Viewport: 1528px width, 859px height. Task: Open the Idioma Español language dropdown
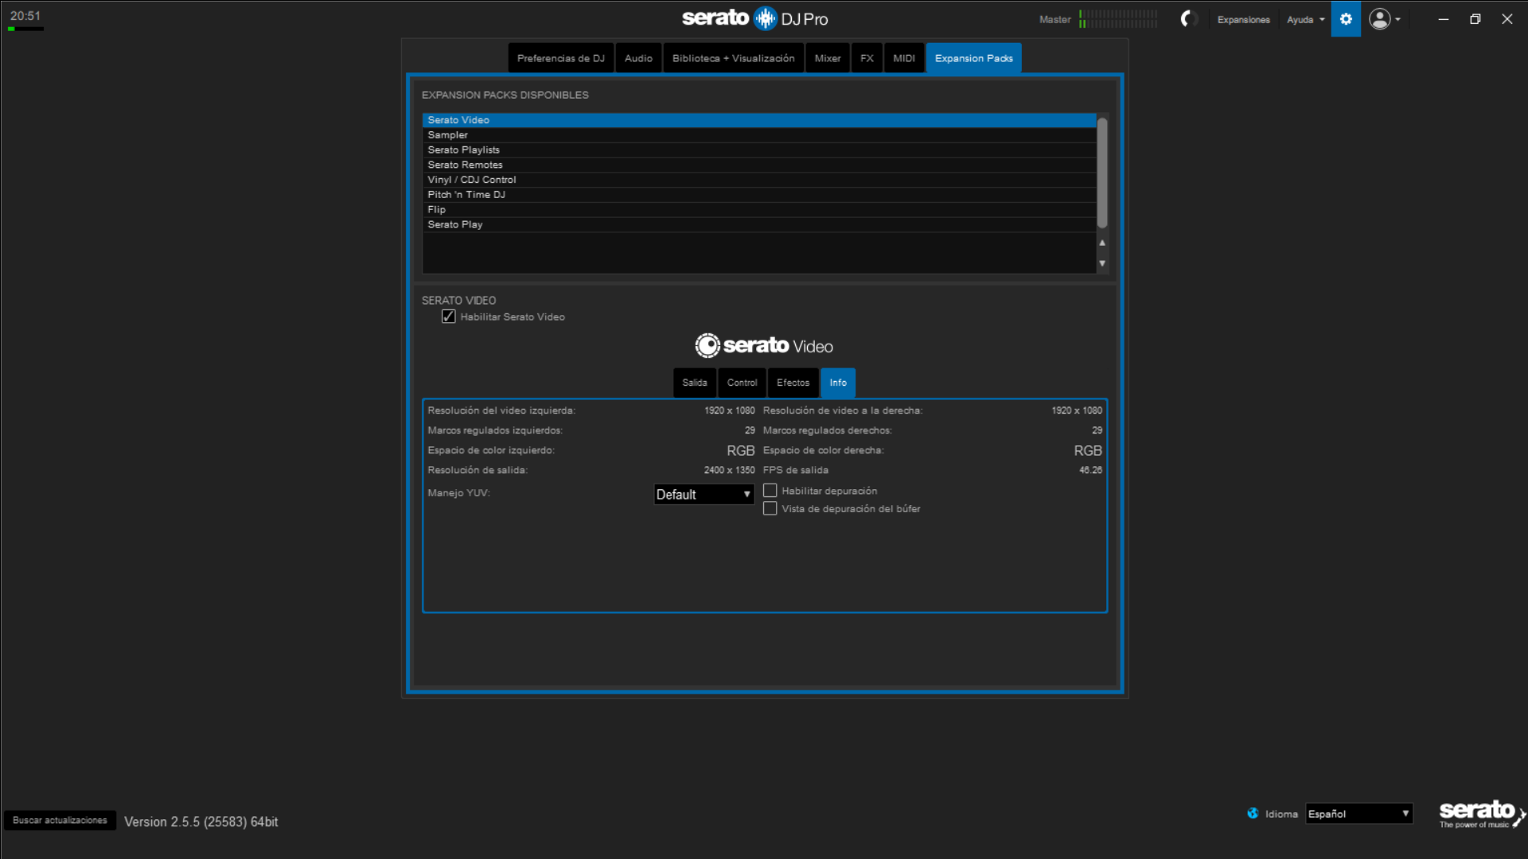[x=1358, y=814]
